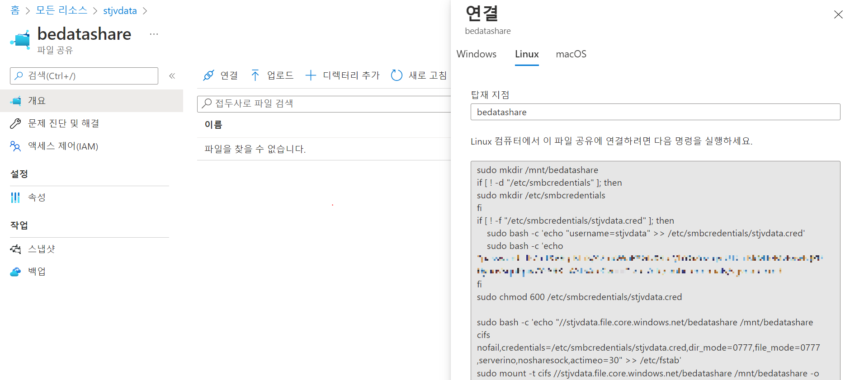Viewport: 850px width, 380px height.
Task: Switch to the macOS tab
Action: point(571,54)
